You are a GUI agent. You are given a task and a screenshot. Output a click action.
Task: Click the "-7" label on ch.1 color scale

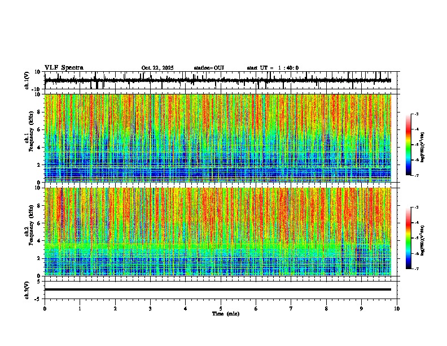pyautogui.click(x=416, y=175)
